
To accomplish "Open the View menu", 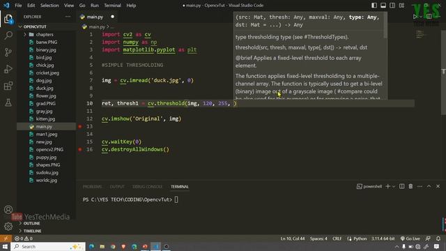I will point(69,6).
